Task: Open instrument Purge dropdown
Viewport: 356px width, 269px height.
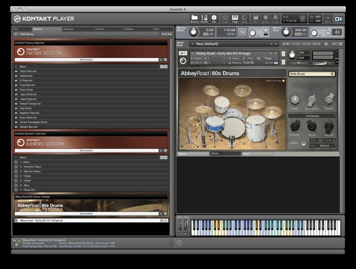Action: click(271, 58)
